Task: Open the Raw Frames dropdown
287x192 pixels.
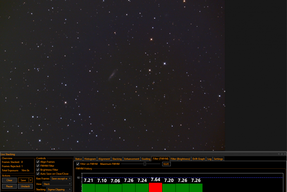Action: [61, 178]
